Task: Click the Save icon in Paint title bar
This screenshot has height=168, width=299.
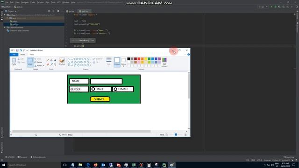Action: [x=17, y=50]
